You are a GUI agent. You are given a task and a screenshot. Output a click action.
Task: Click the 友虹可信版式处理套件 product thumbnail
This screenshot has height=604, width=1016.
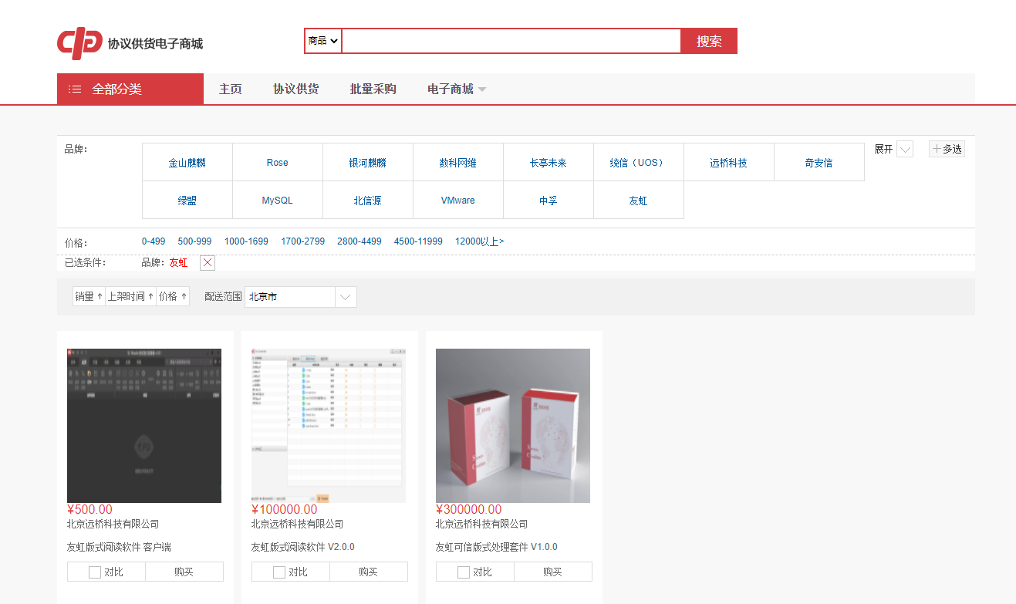point(512,426)
